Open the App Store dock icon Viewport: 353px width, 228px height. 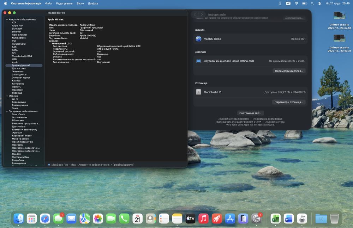coord(230,219)
